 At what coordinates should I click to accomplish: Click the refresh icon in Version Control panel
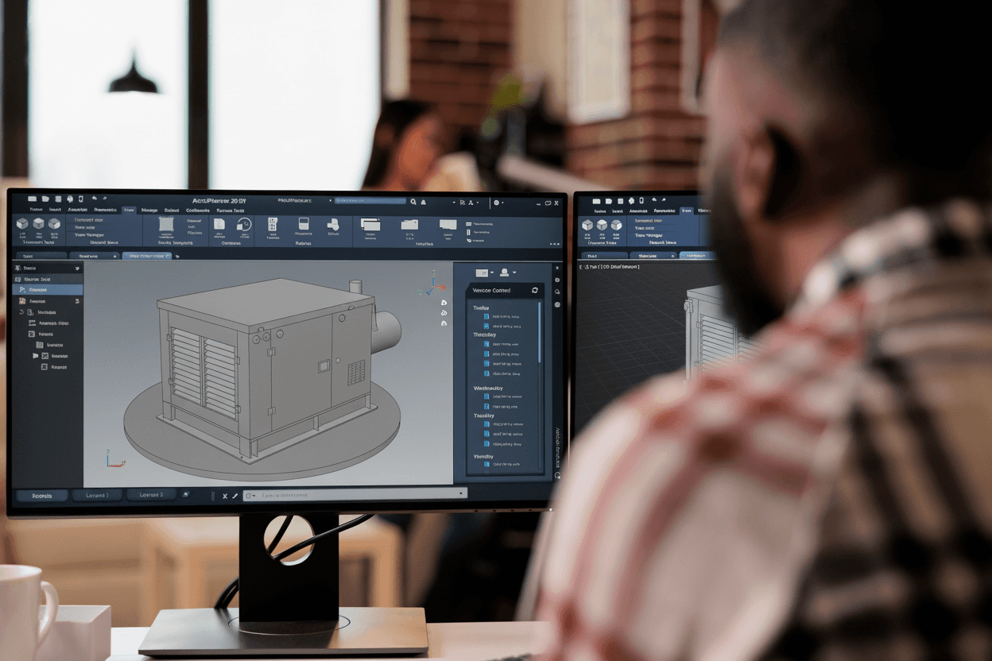tap(535, 291)
